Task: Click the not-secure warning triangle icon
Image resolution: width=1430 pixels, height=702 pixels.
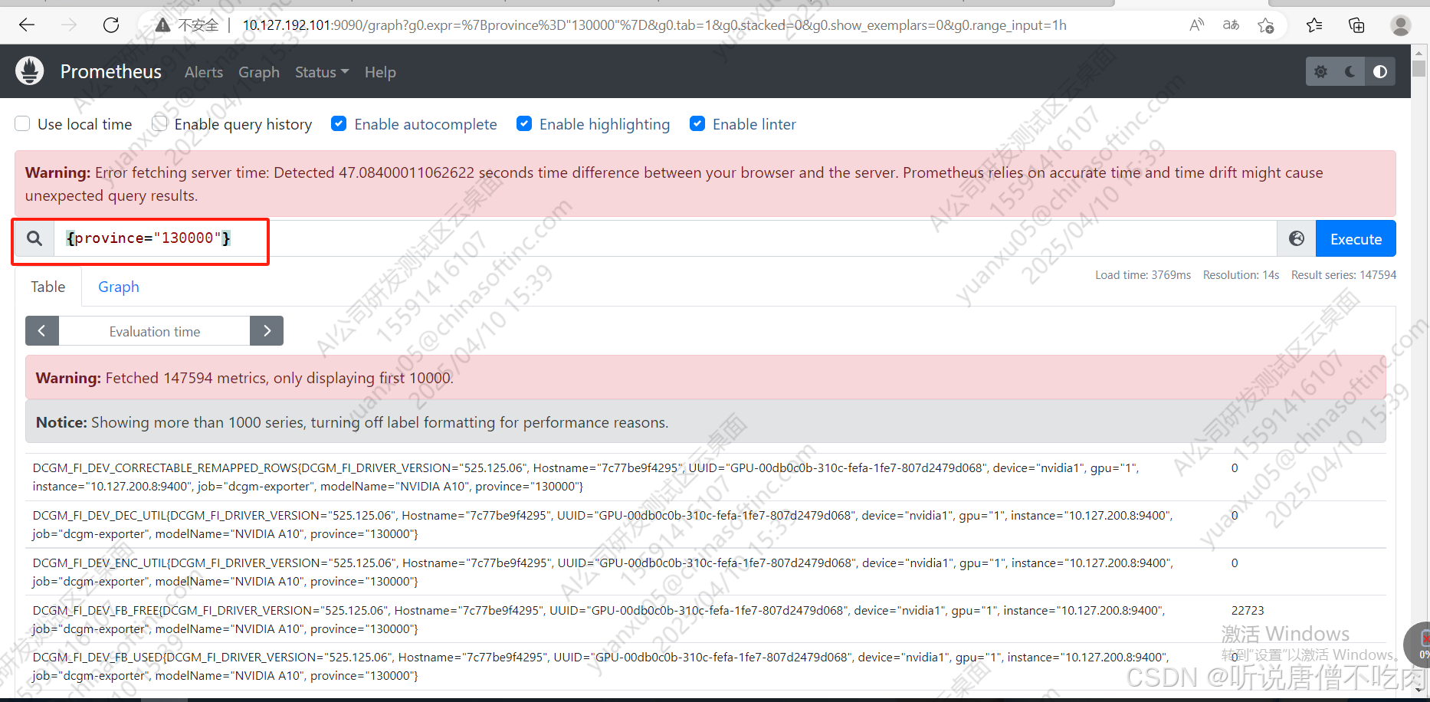Action: [162, 25]
